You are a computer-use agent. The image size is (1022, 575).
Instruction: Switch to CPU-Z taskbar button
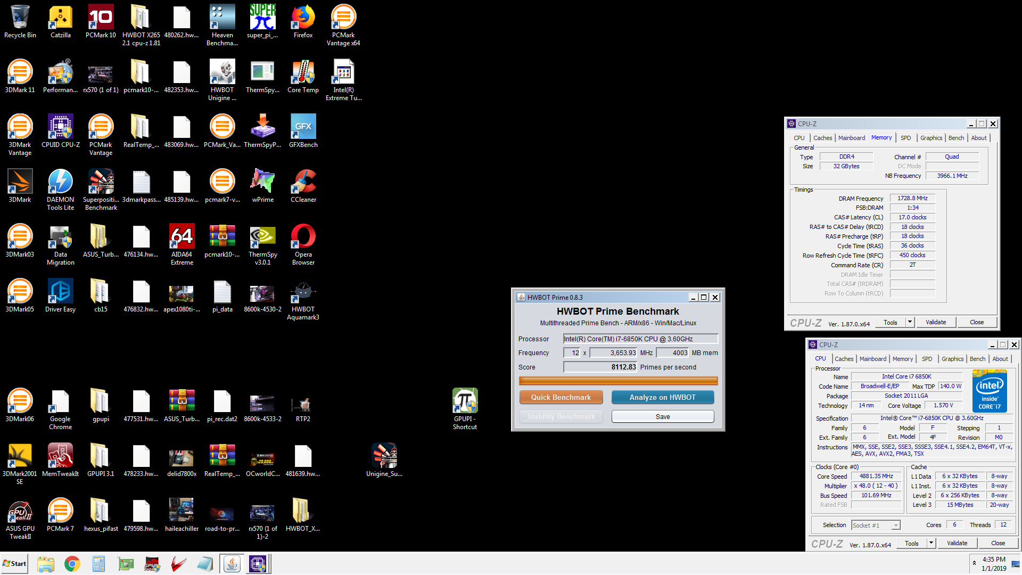(258, 564)
